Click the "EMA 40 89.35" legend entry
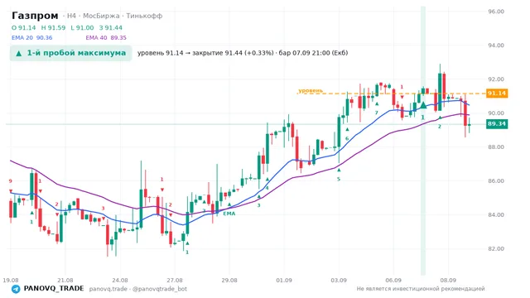The image size is (530, 298). [106, 38]
